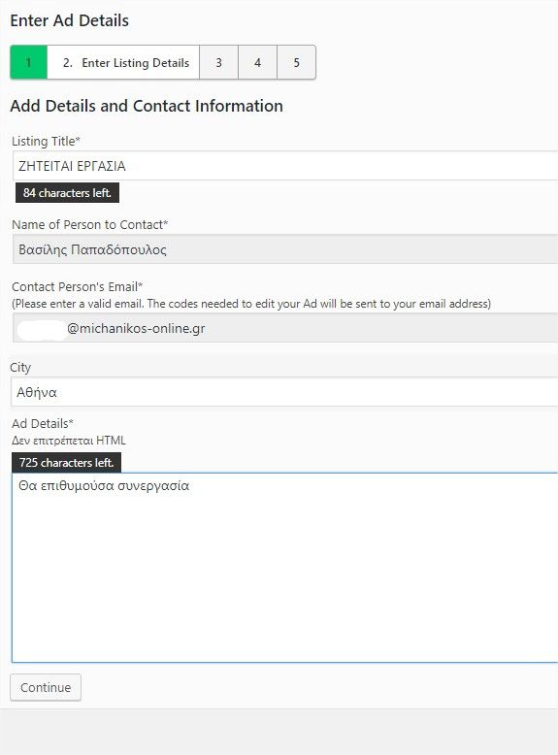Viewport: 558px width, 755px height.
Task: Jump to step 5 in wizard
Action: [297, 63]
